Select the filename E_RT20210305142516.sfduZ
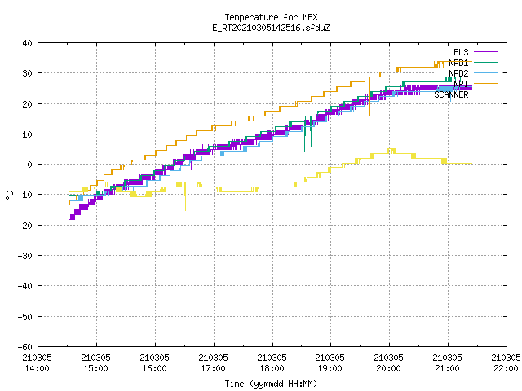This screenshot has height=391, width=522. [271, 28]
